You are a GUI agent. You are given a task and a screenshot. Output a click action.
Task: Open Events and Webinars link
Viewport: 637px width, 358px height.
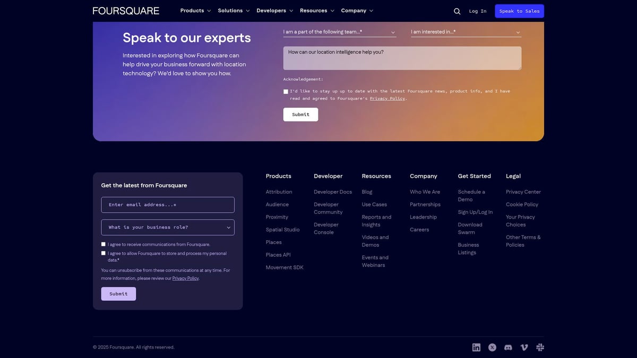point(375,261)
